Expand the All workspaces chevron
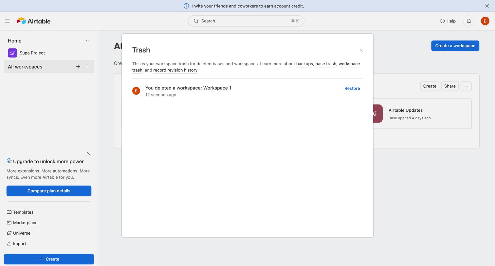Screen dimensions: 495x266 click(87, 67)
